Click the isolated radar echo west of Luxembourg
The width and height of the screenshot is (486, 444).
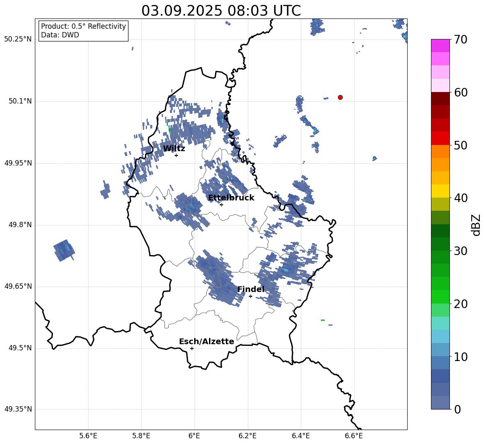[64, 250]
